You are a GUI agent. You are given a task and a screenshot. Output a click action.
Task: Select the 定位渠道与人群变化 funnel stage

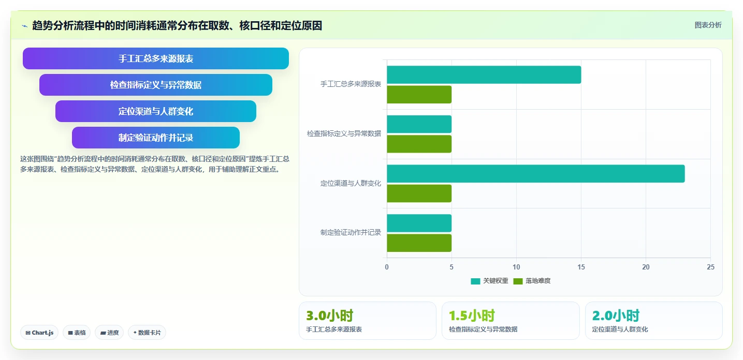(156, 111)
